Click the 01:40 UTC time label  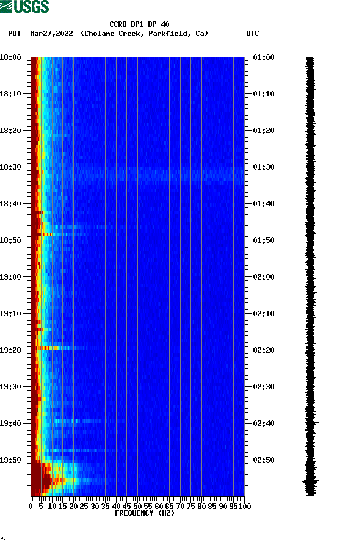[x=264, y=204]
